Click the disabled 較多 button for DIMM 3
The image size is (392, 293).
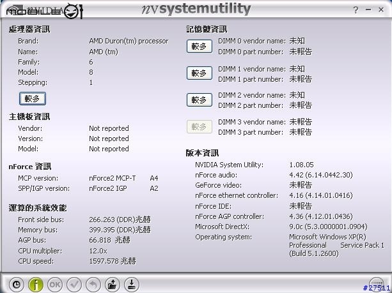click(200, 127)
